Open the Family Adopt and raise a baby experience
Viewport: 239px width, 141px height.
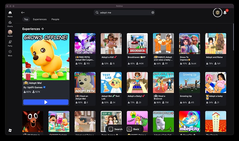(x=163, y=50)
